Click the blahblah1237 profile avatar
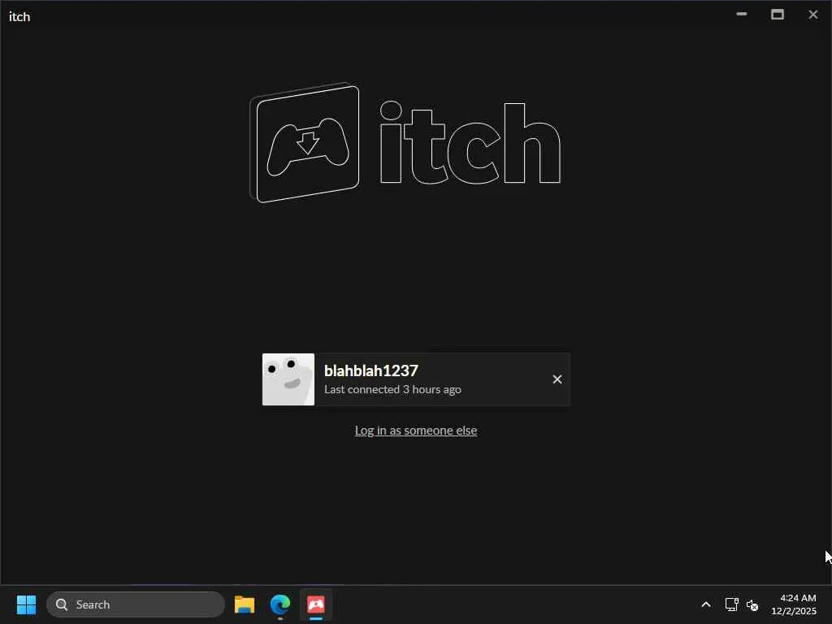Image resolution: width=832 pixels, height=624 pixels. point(288,379)
